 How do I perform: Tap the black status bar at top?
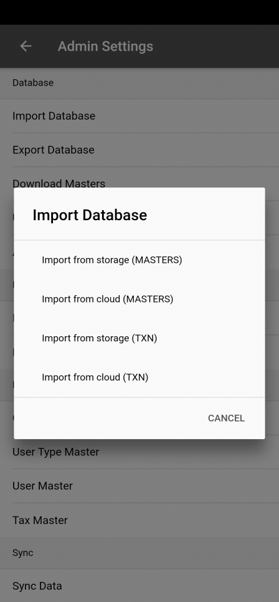tap(139, 12)
